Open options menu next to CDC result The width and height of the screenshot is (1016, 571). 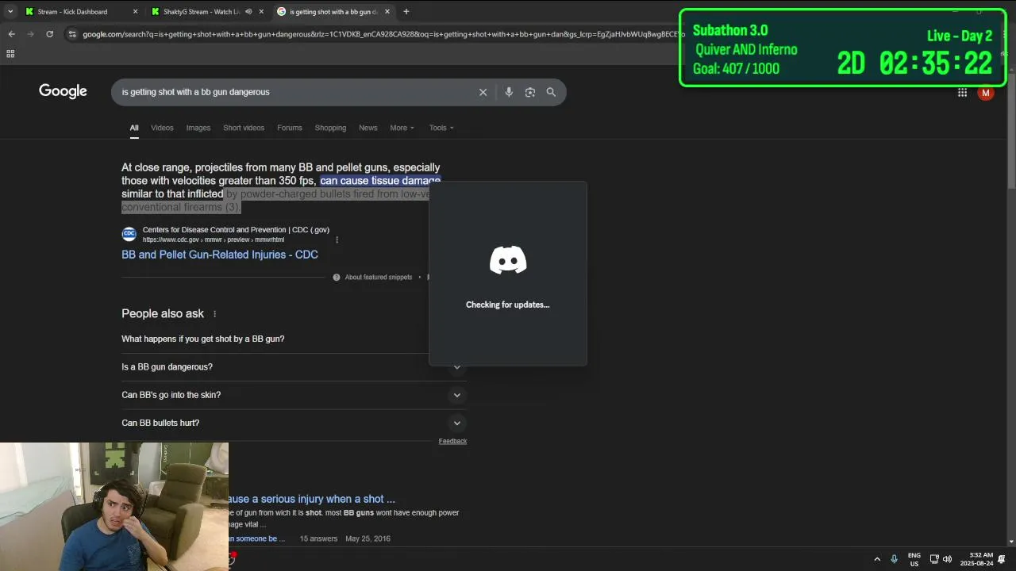tap(337, 240)
